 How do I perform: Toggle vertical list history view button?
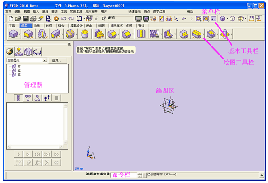click(x=18, y=98)
